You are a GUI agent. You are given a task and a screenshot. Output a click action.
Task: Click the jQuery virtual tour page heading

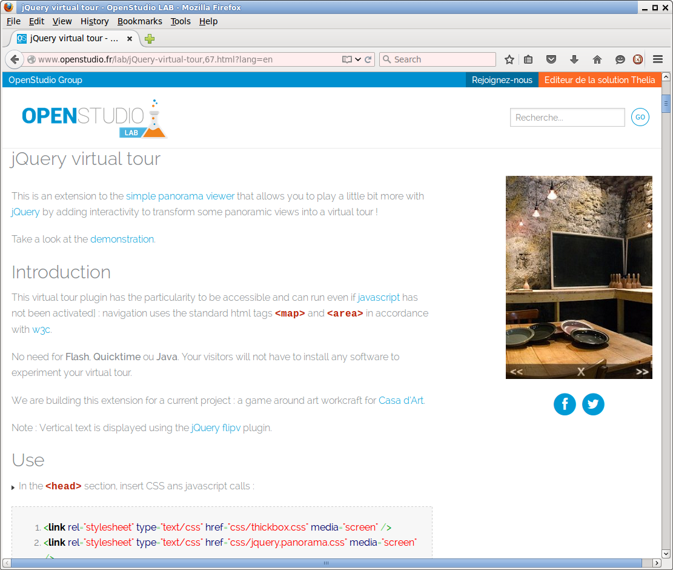coord(85,159)
